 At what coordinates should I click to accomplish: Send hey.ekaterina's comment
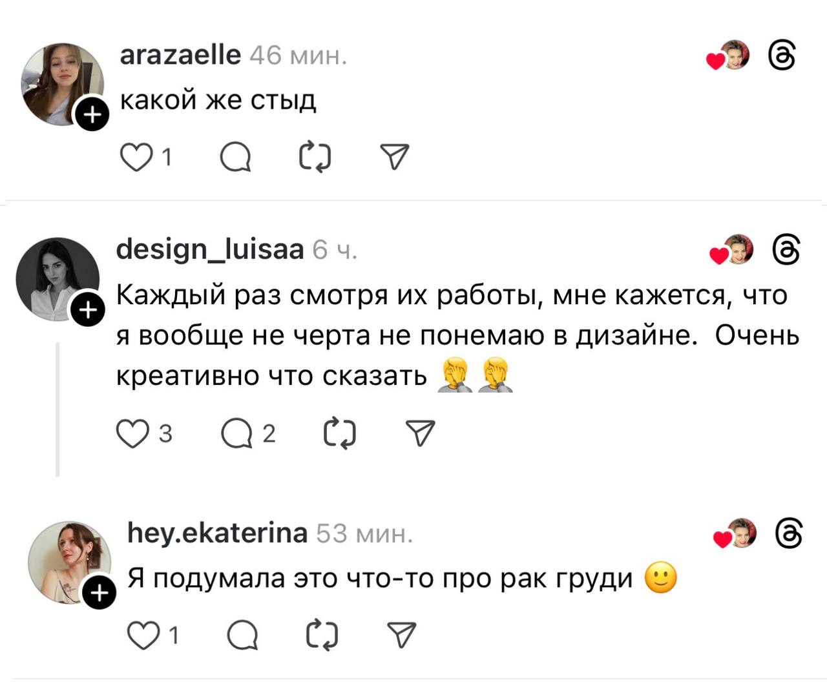401,636
